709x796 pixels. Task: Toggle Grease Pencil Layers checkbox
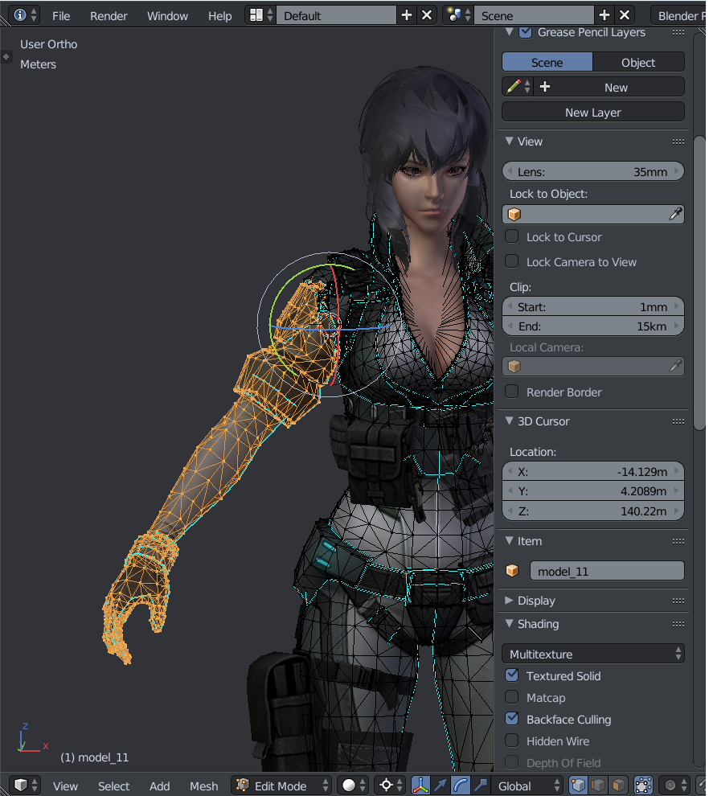coord(526,32)
